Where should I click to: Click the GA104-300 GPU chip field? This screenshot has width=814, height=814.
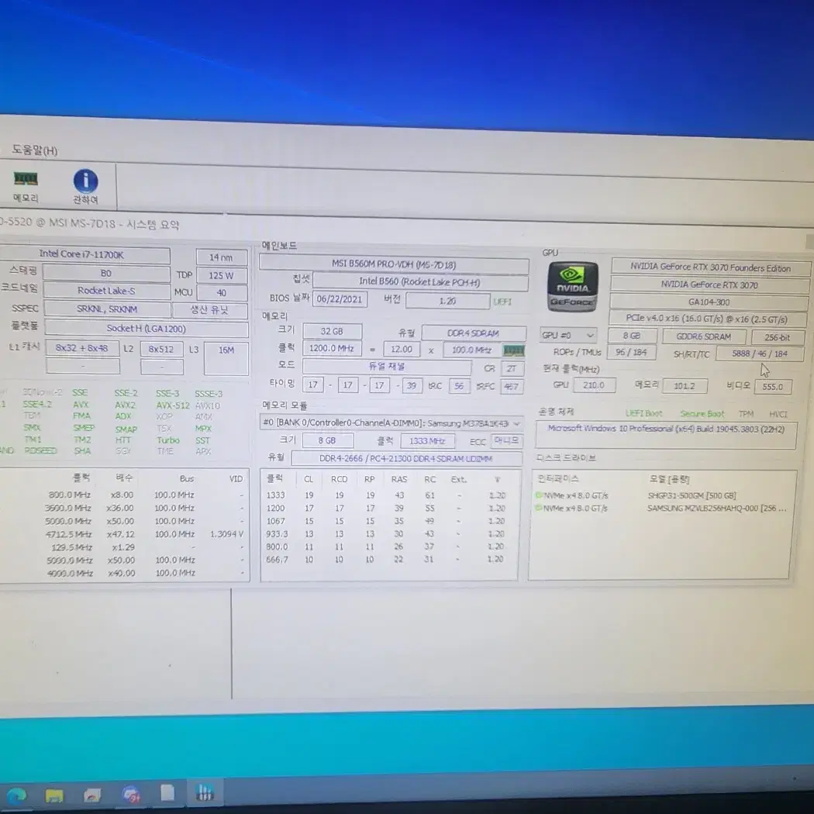pos(709,302)
